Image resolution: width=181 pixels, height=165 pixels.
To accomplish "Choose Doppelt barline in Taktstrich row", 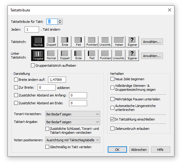I will 51,41.
